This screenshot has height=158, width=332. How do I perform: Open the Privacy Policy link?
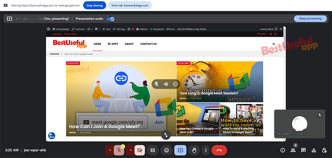tap(70, 34)
